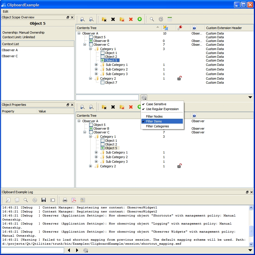This screenshot has width=255, height=255.
Task: Click the red X remove icon
Action: point(131,19)
